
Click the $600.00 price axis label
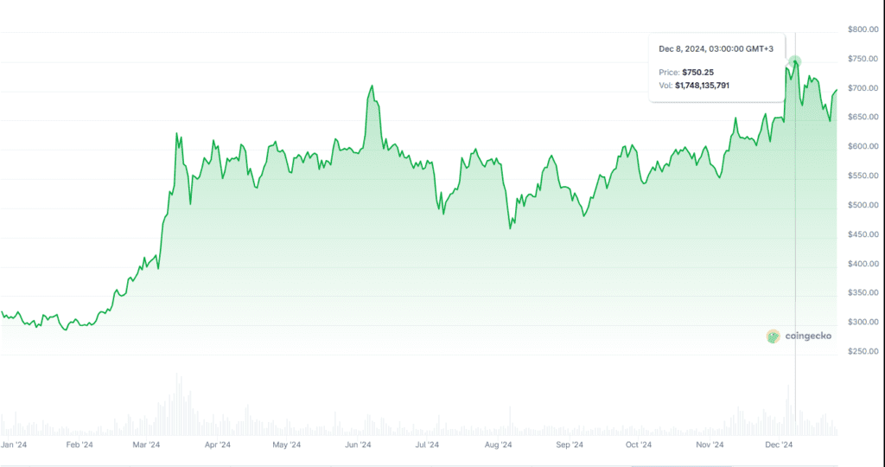863,146
